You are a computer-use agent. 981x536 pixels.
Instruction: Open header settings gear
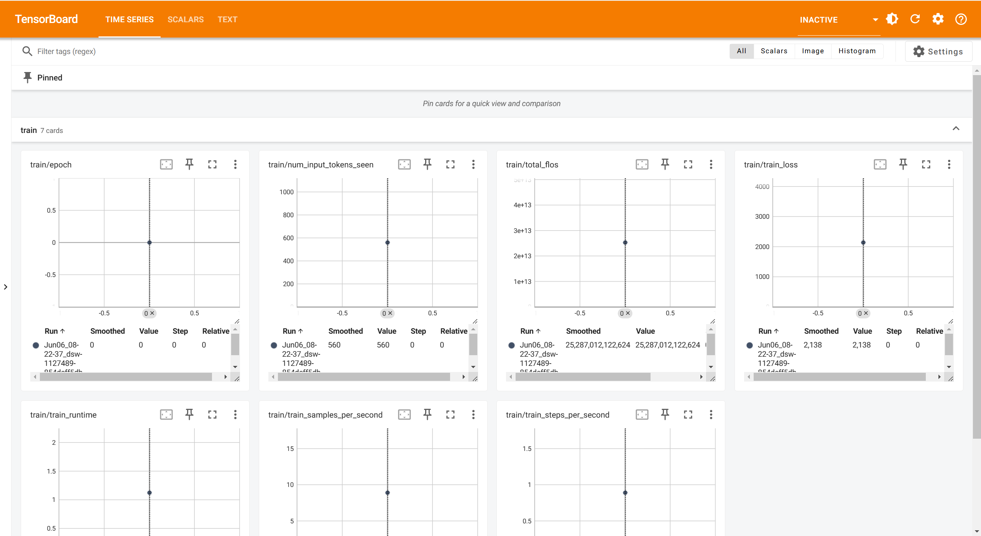click(938, 19)
